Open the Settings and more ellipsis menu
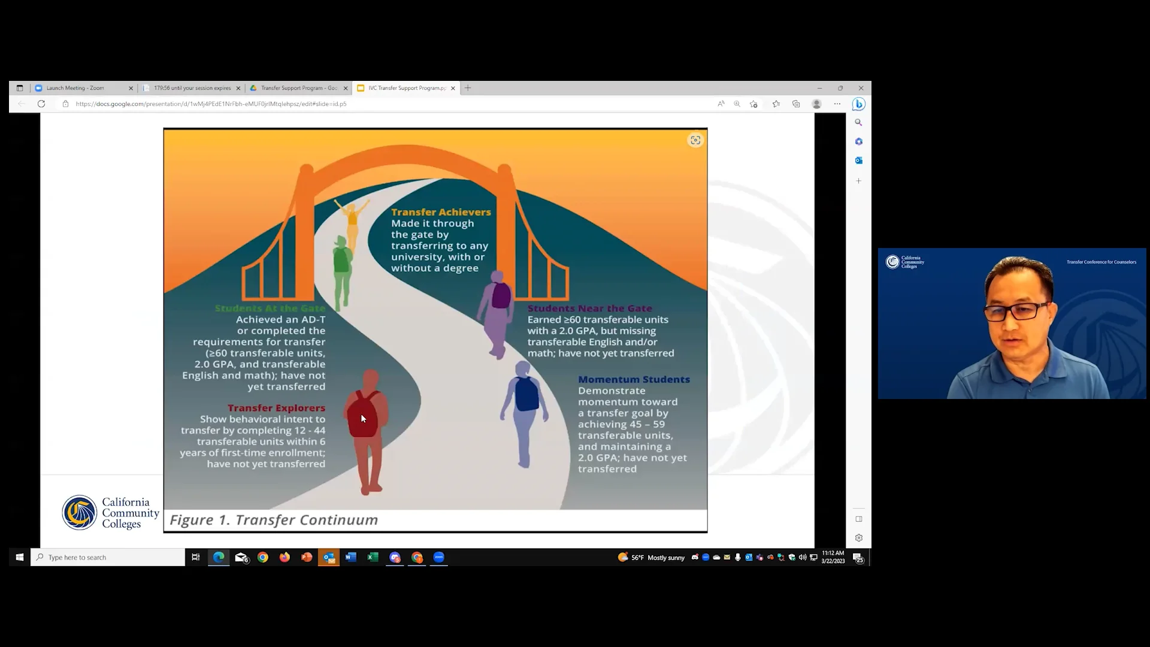 tap(837, 104)
